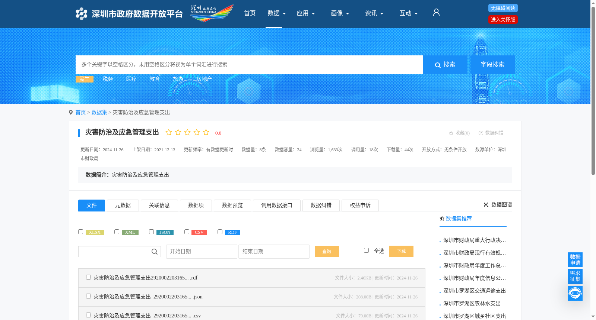Select the 税务 keyword tag
596x320 pixels.
(x=108, y=79)
